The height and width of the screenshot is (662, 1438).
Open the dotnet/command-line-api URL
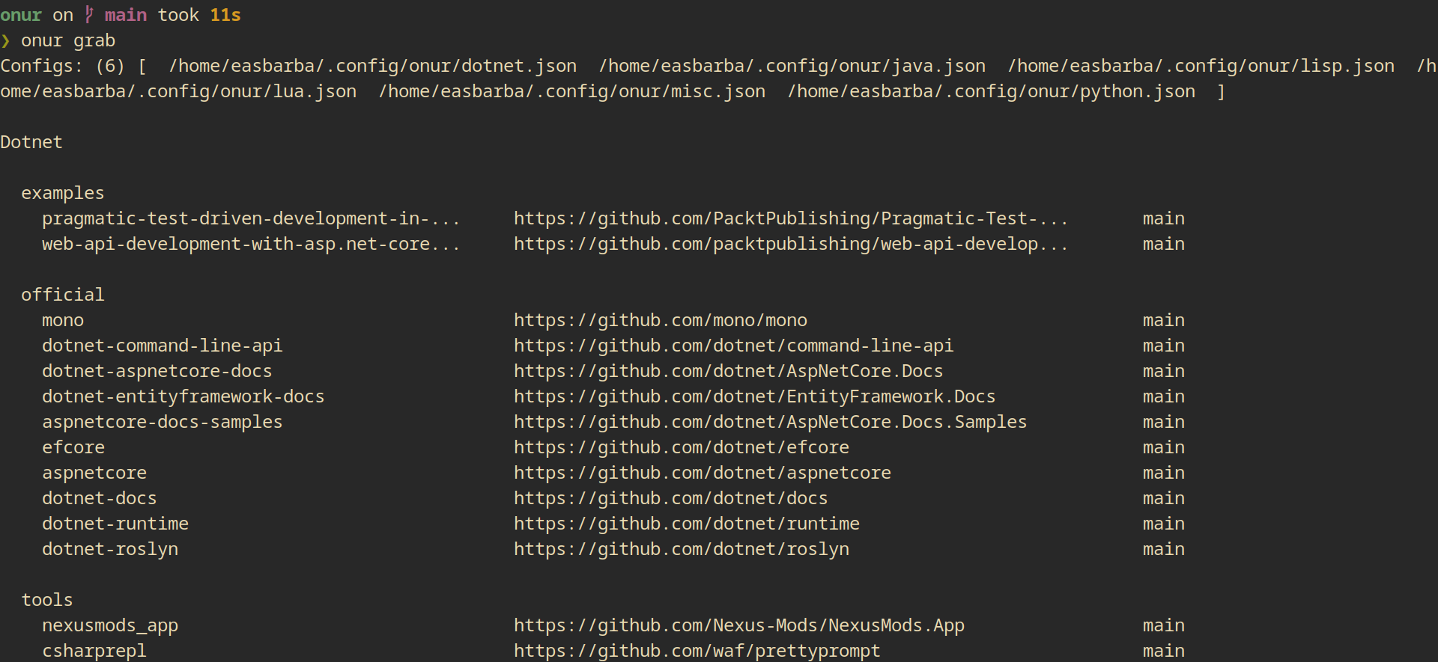tap(734, 346)
